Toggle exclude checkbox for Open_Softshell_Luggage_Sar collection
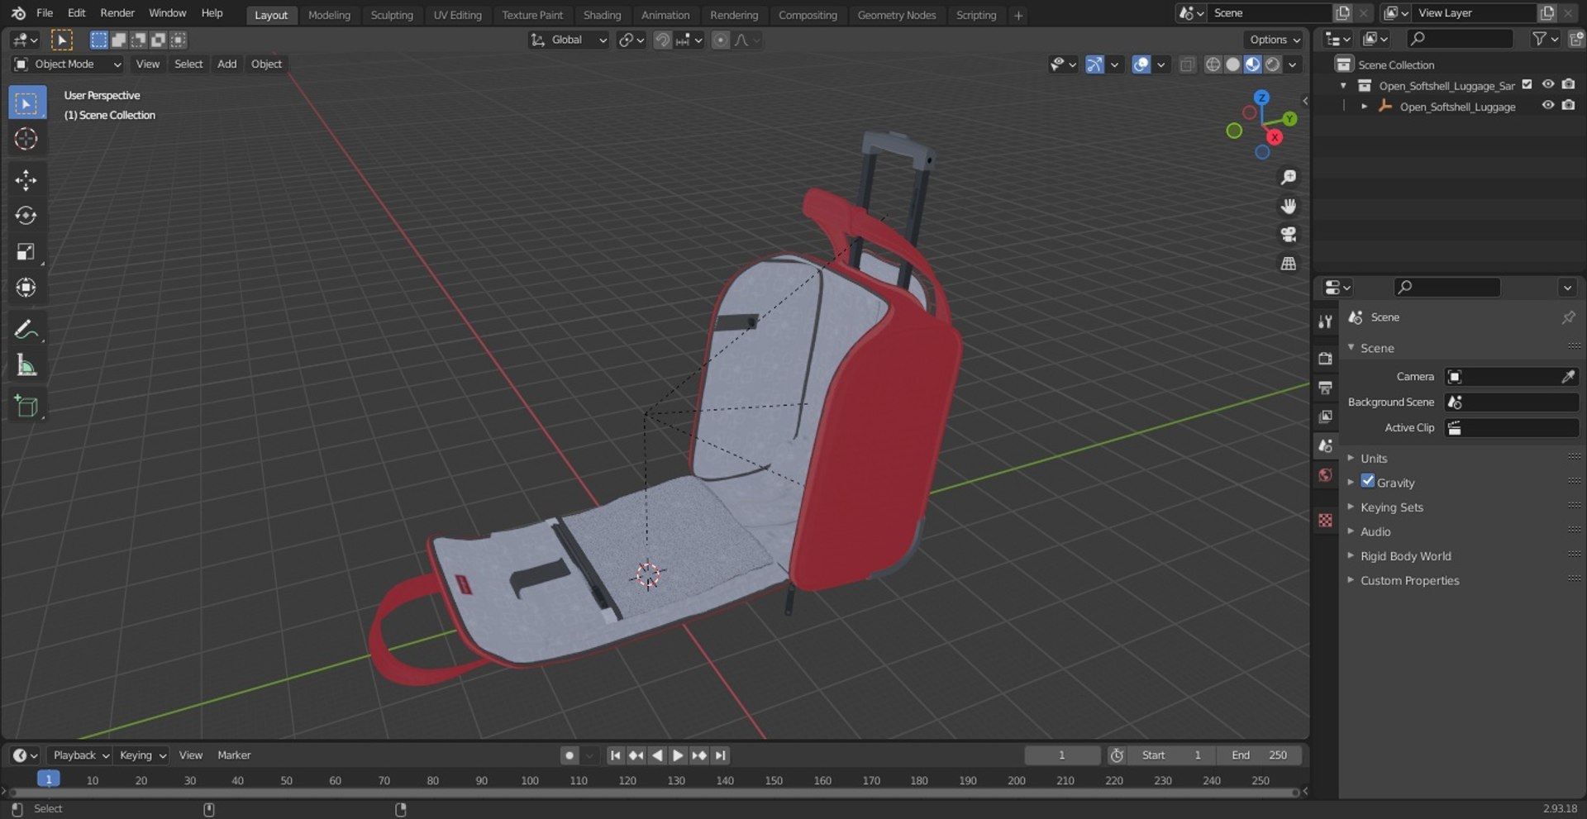The width and height of the screenshot is (1587, 819). [1527, 84]
